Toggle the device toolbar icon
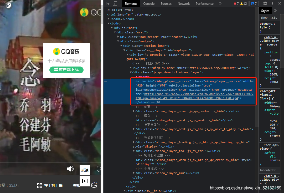The height and width of the screenshot is (193, 284). click(x=115, y=3)
